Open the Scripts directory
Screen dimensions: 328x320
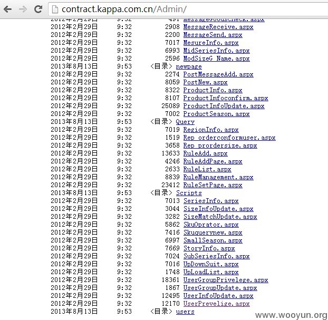(x=189, y=193)
